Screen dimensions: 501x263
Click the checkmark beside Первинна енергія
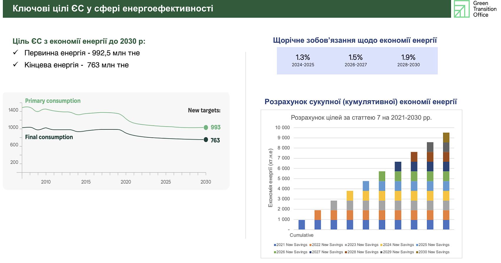point(16,52)
